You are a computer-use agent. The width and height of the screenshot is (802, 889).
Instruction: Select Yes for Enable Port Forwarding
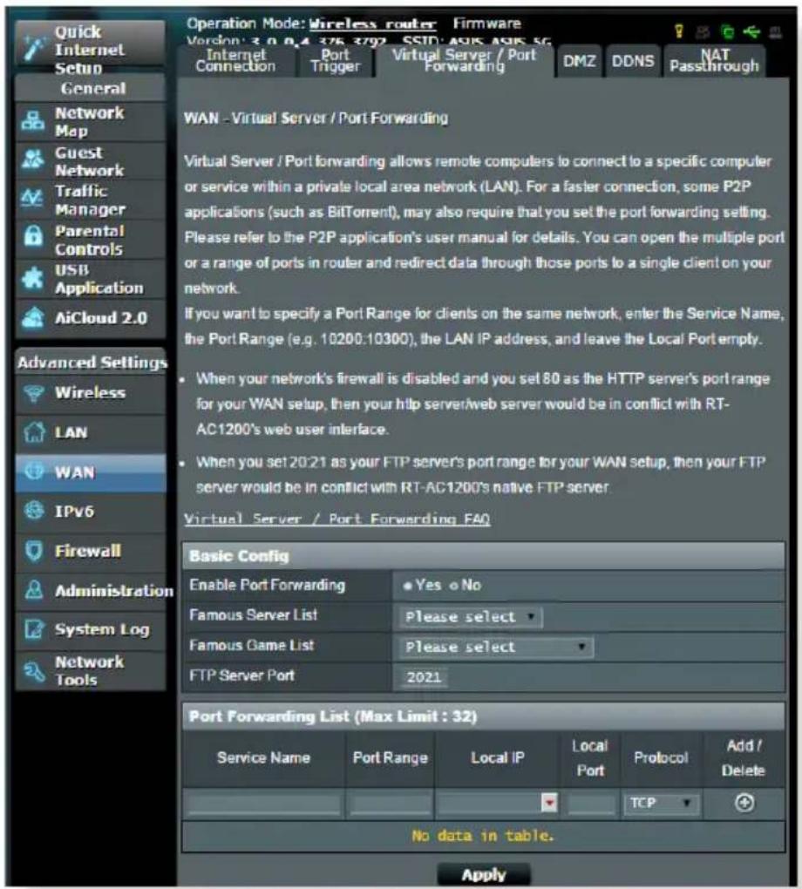tap(407, 586)
